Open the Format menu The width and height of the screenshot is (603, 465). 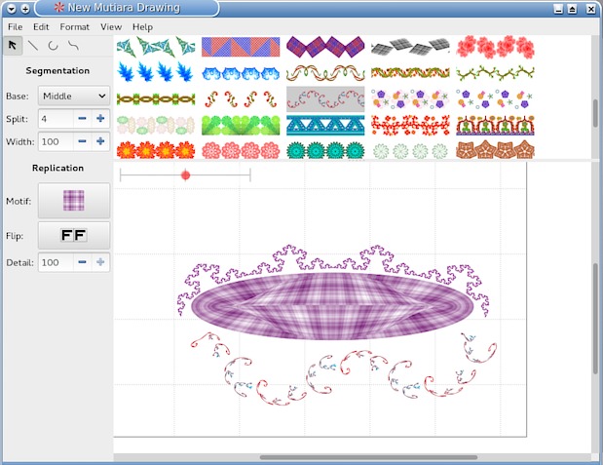tap(75, 27)
